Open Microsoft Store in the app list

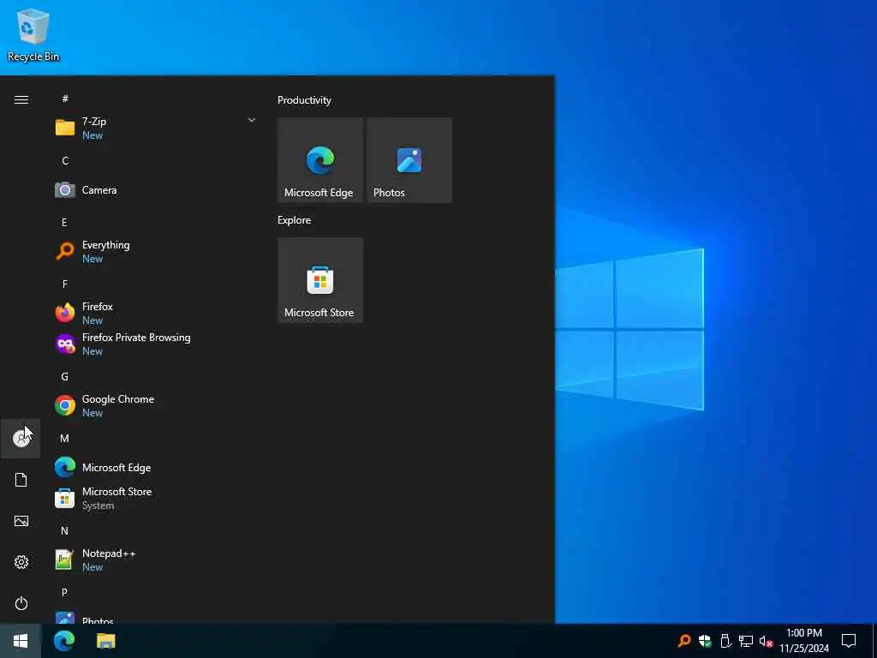[155, 499]
